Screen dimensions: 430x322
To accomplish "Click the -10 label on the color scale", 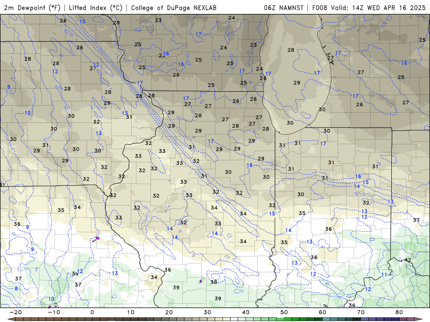I will point(54,312).
